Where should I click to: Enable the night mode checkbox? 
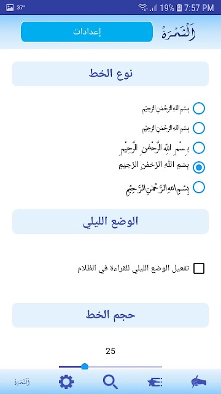click(199, 268)
